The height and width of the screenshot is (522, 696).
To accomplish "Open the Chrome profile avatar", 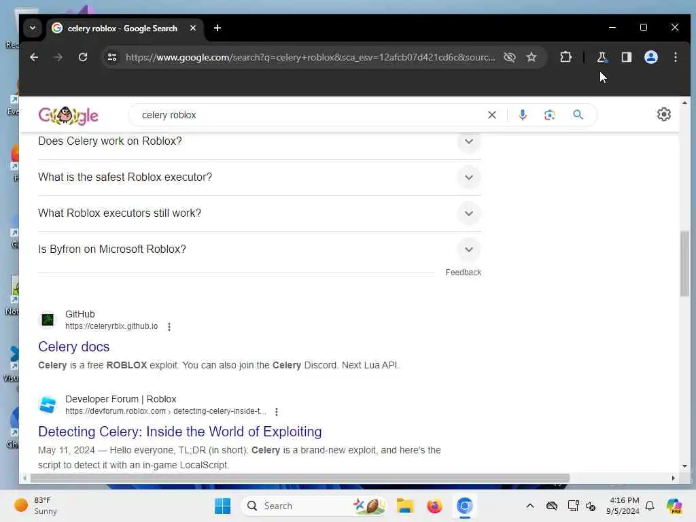I will pos(650,57).
